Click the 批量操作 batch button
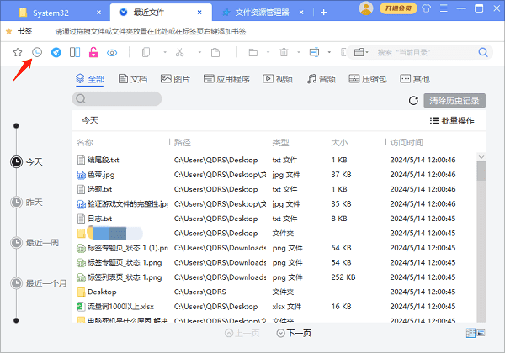 [x=452, y=120]
